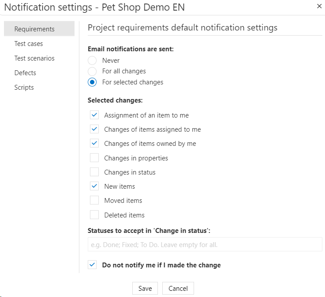Screen dimensions: 325x297
Task: Select the For all changes radio button
Action: (92, 71)
